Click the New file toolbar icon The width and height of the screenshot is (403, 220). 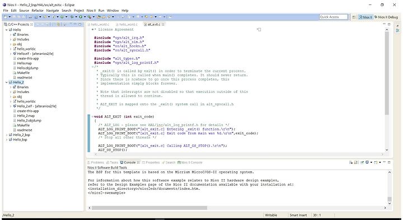6,17
